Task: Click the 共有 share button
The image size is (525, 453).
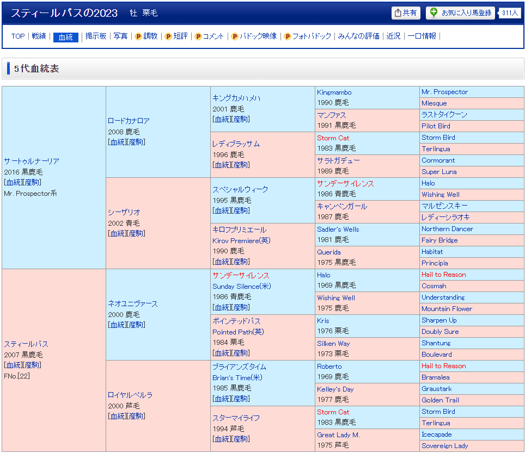Action: point(406,13)
